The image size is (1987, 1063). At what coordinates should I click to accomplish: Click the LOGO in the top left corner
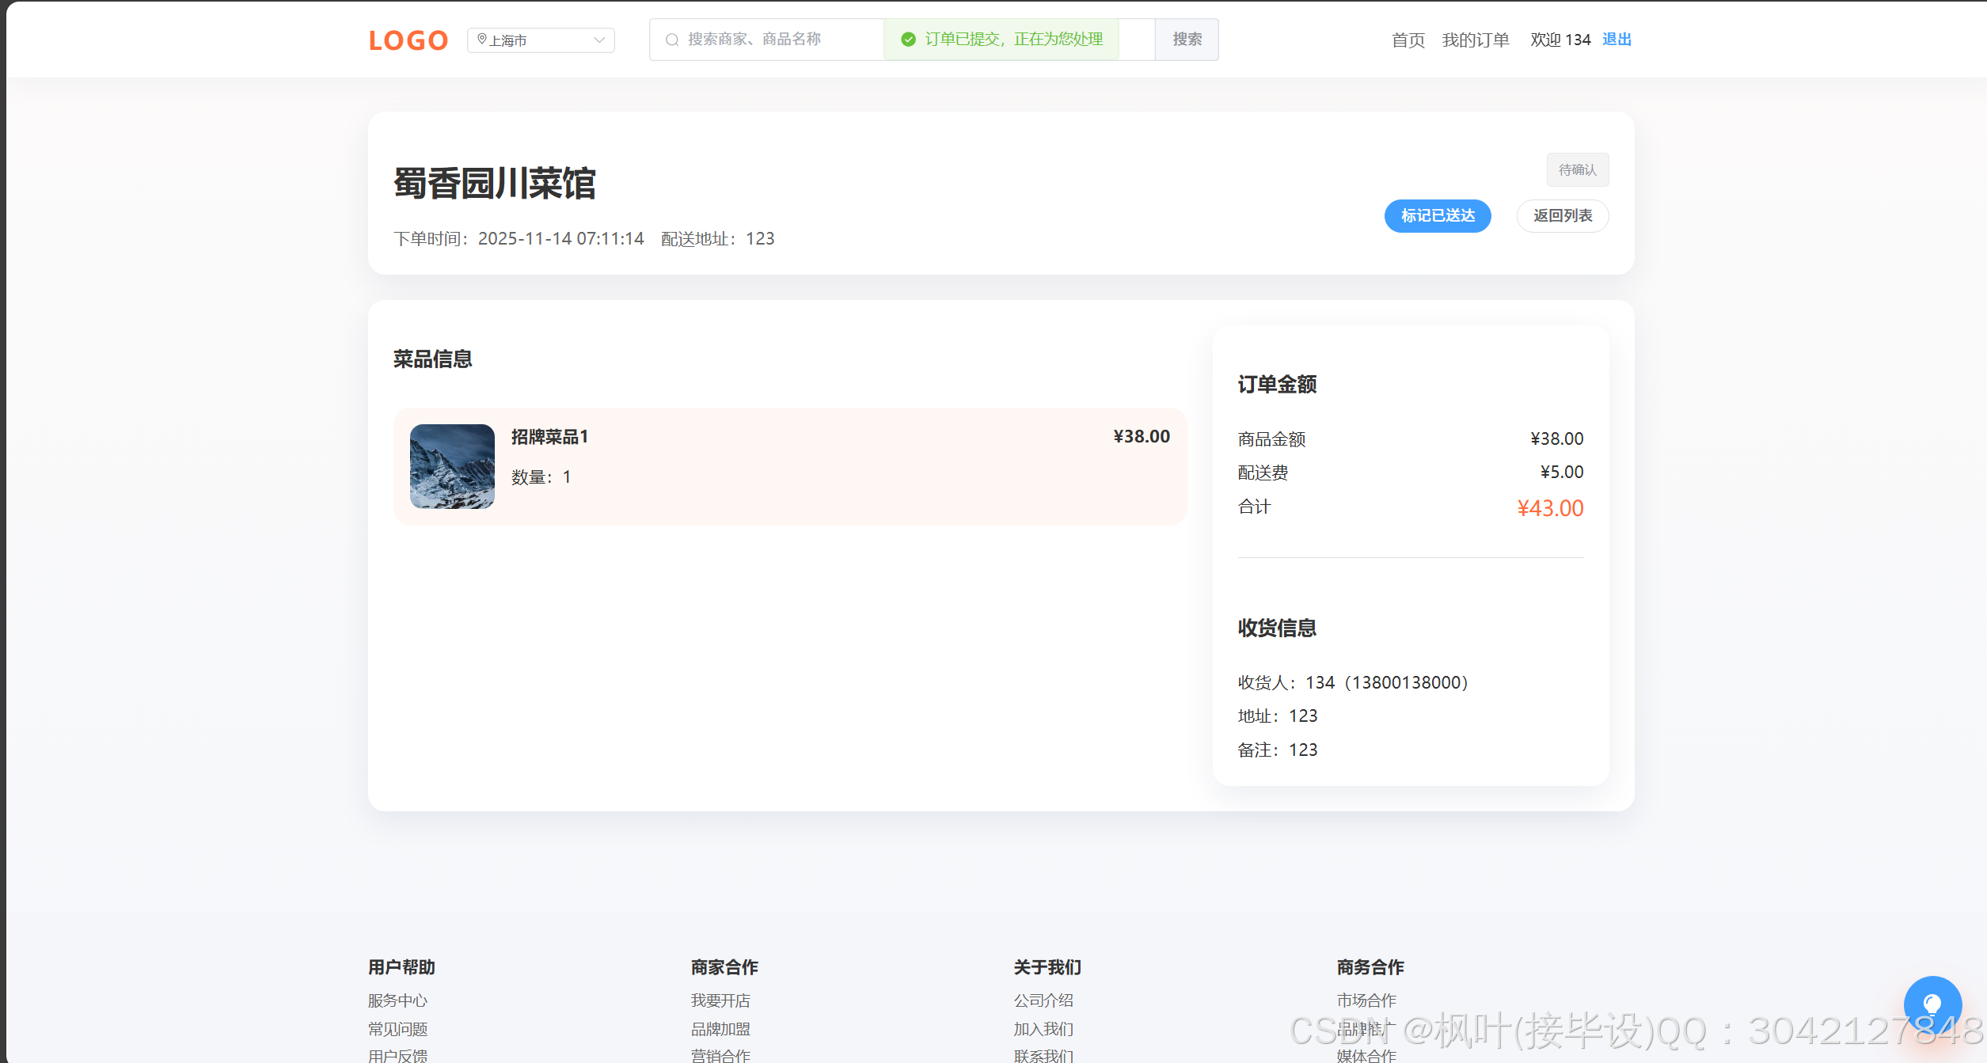coord(407,39)
